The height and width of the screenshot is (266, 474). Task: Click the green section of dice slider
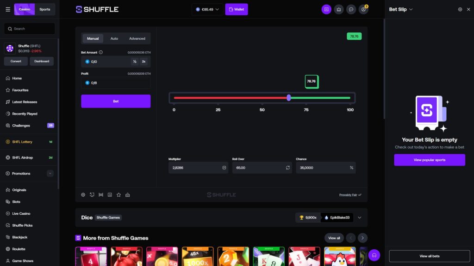point(320,98)
